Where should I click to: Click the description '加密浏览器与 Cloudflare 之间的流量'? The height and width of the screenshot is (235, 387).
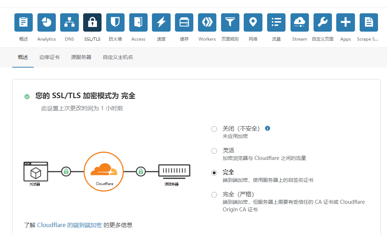click(264, 158)
